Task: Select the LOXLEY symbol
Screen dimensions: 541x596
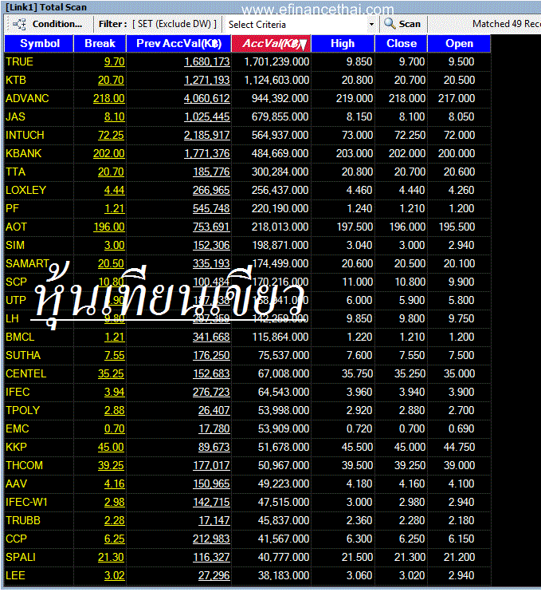Action: click(x=25, y=190)
